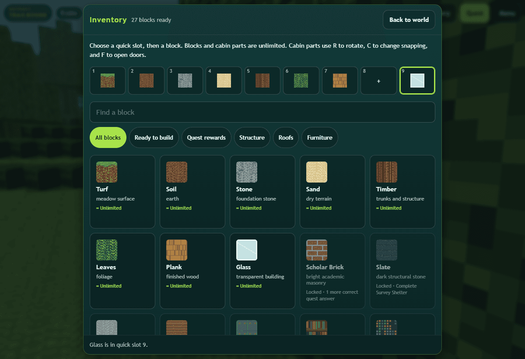Click the Back to world button
525x359 pixels.
click(x=409, y=20)
